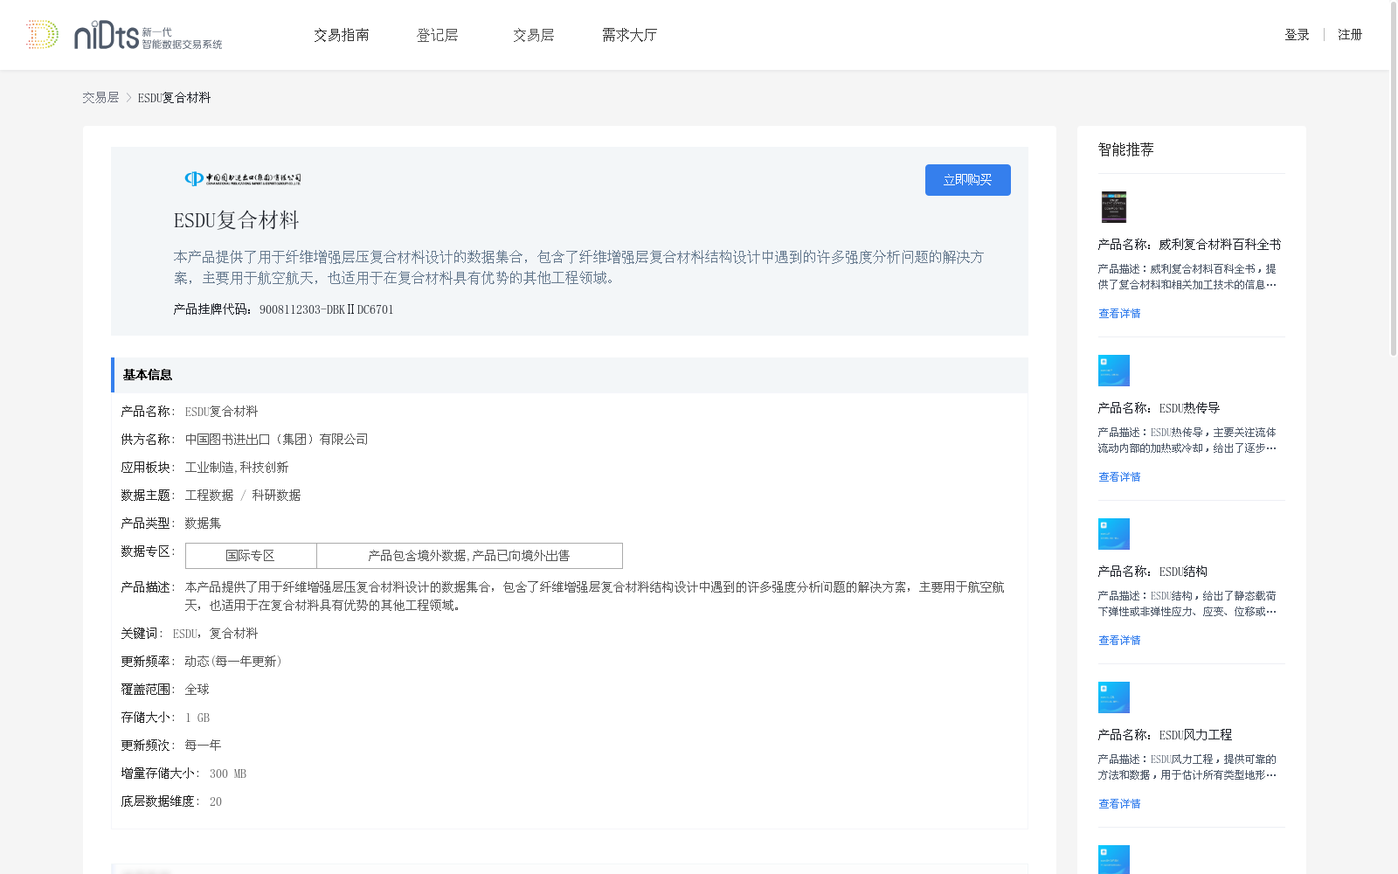Click the 登录 link
Image resolution: width=1398 pixels, height=874 pixels.
point(1297,35)
